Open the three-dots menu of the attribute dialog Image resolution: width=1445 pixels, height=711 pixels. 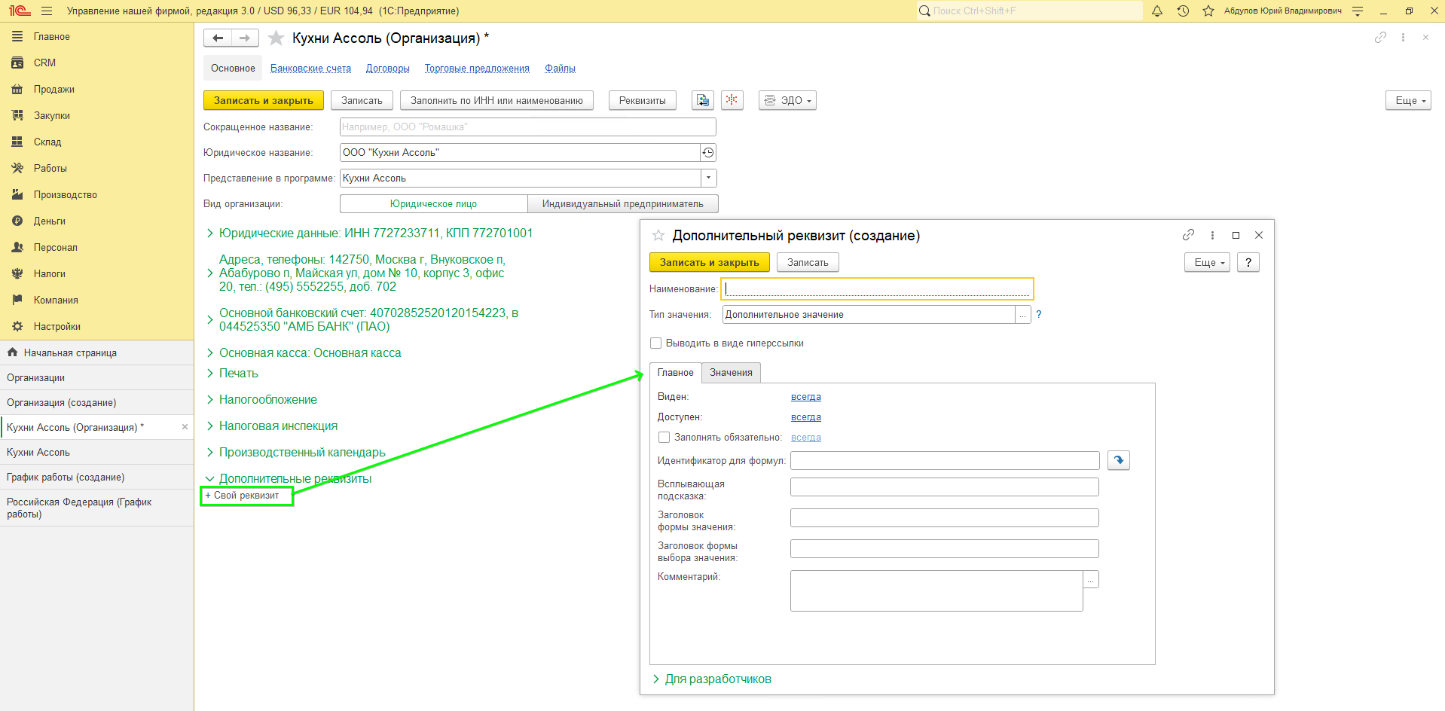1212,235
